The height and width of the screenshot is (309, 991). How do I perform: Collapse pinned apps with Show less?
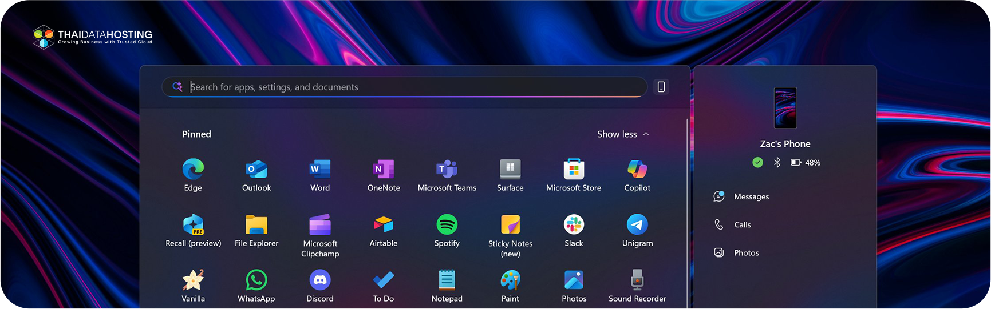(x=623, y=134)
